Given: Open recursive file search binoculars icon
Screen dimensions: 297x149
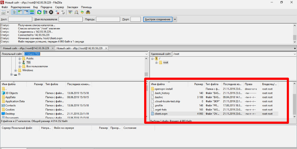Looking at the screenshot, I should (88, 12).
